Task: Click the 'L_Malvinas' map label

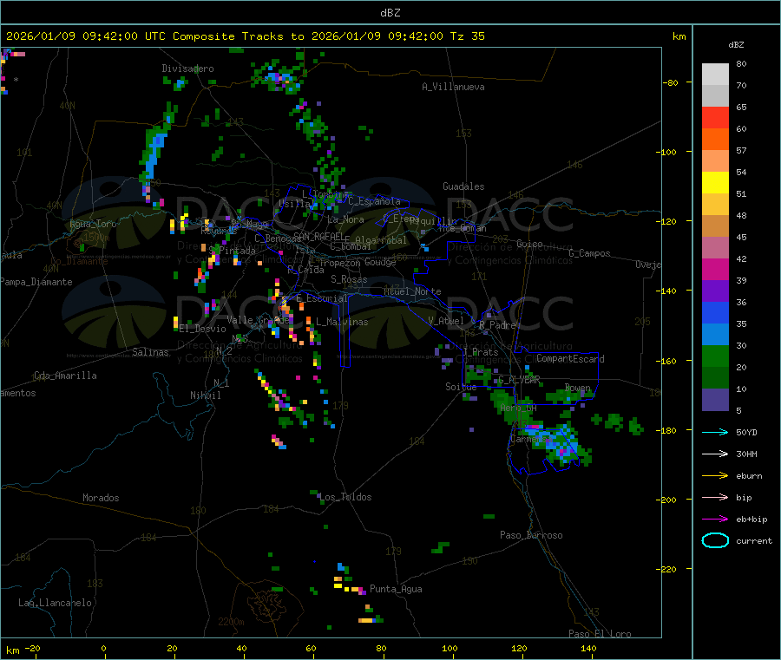Action: point(342,322)
